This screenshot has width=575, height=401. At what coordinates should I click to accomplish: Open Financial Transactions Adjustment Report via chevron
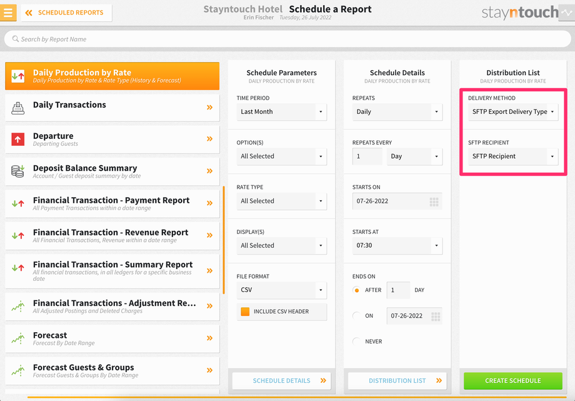tap(209, 306)
